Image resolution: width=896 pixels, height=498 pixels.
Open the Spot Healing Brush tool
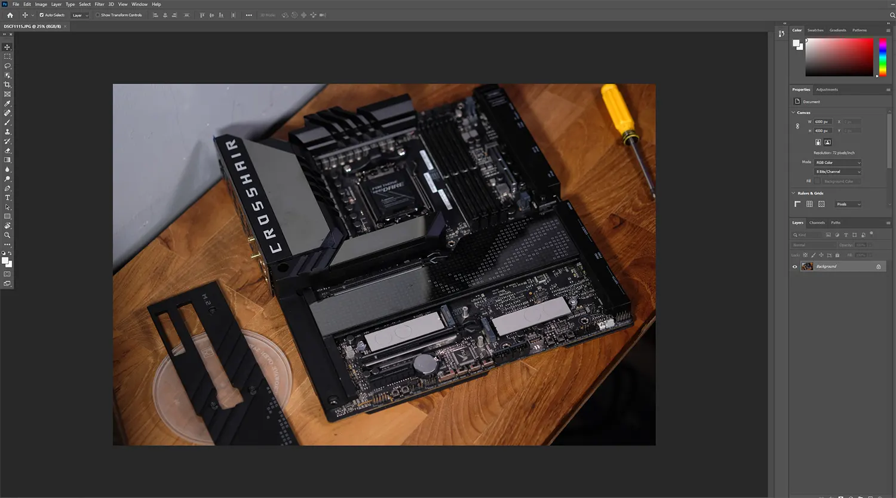[7, 113]
